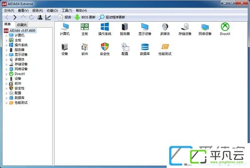Open the 文件(F) menu
Screen dimensions: 250x168
point(9,11)
